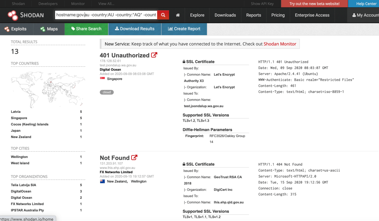Open the View All... menu
The image size is (379, 221).
point(106,4)
